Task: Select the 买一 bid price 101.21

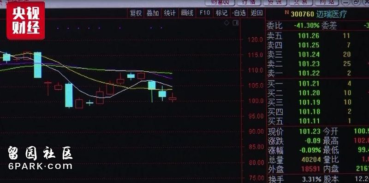Action: pos(309,83)
